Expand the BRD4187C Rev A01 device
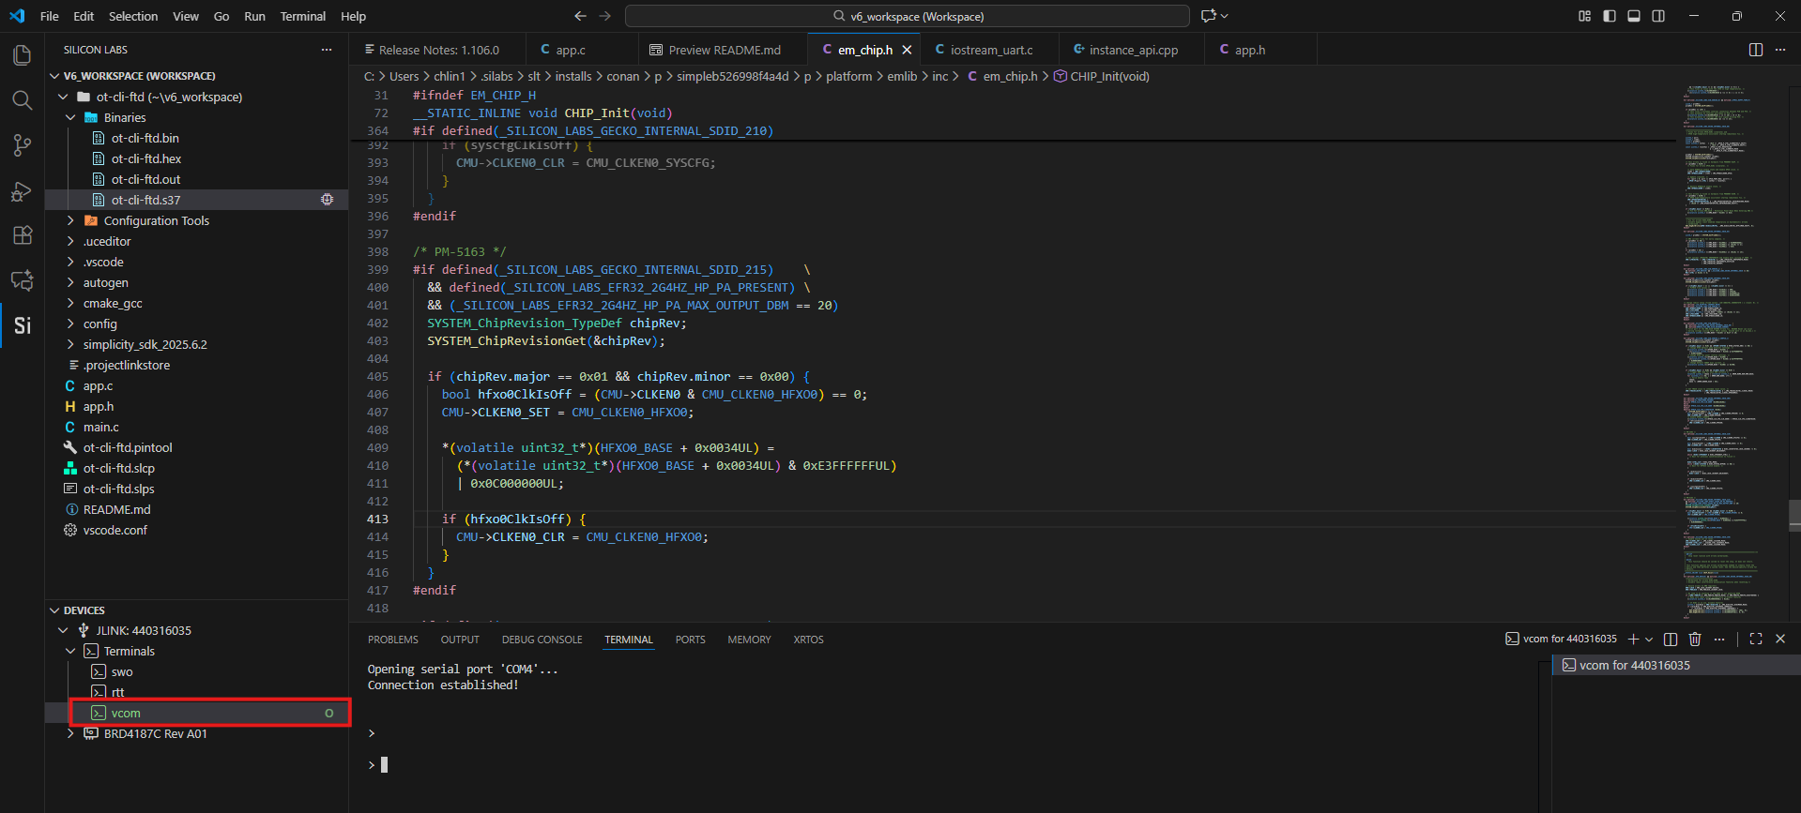1801x813 pixels. (155, 733)
